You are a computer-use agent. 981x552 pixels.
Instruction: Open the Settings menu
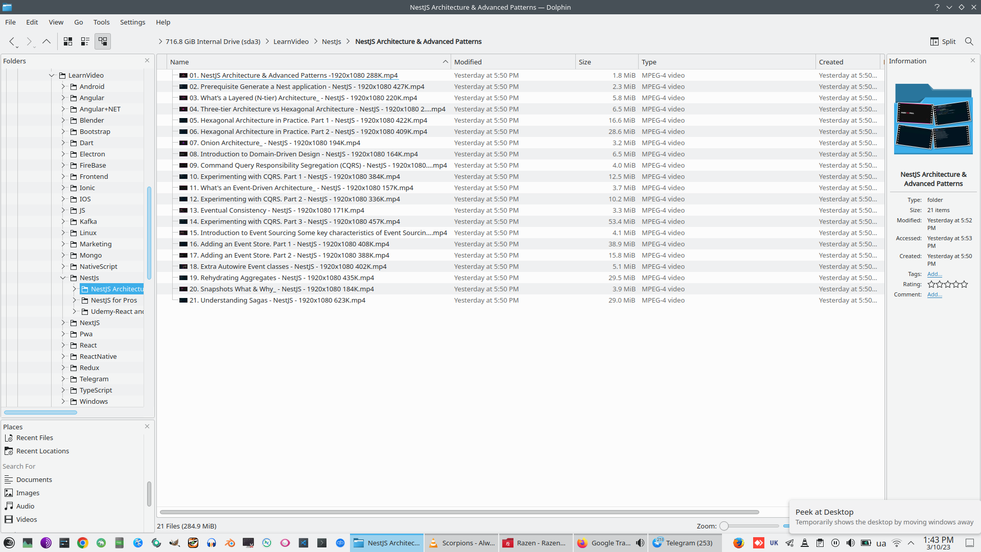pos(132,22)
